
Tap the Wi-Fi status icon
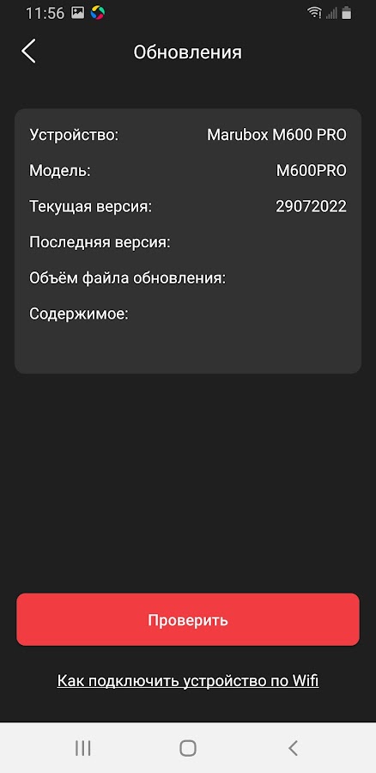tap(314, 13)
